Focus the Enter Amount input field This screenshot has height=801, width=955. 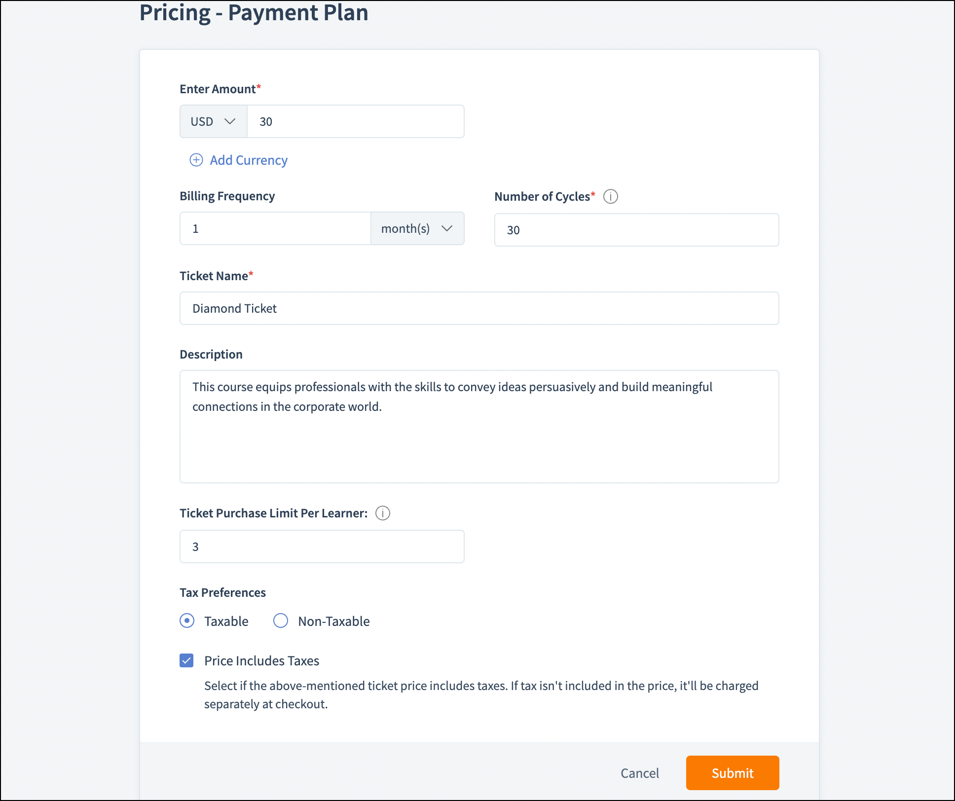pos(355,121)
